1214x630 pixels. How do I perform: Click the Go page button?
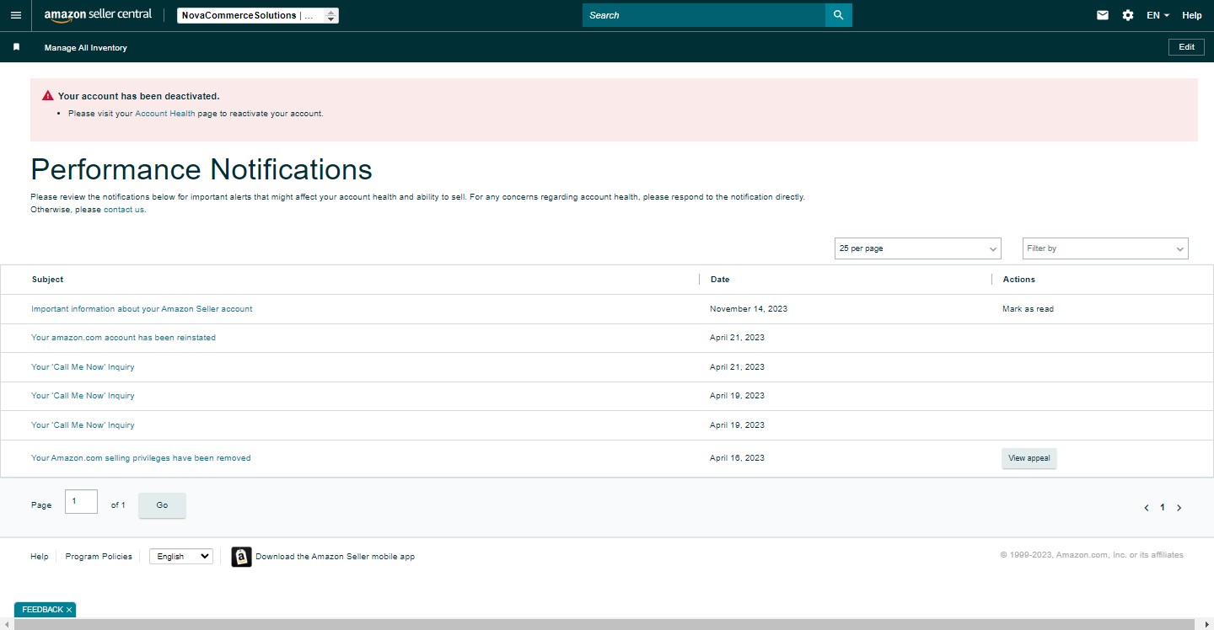162,505
